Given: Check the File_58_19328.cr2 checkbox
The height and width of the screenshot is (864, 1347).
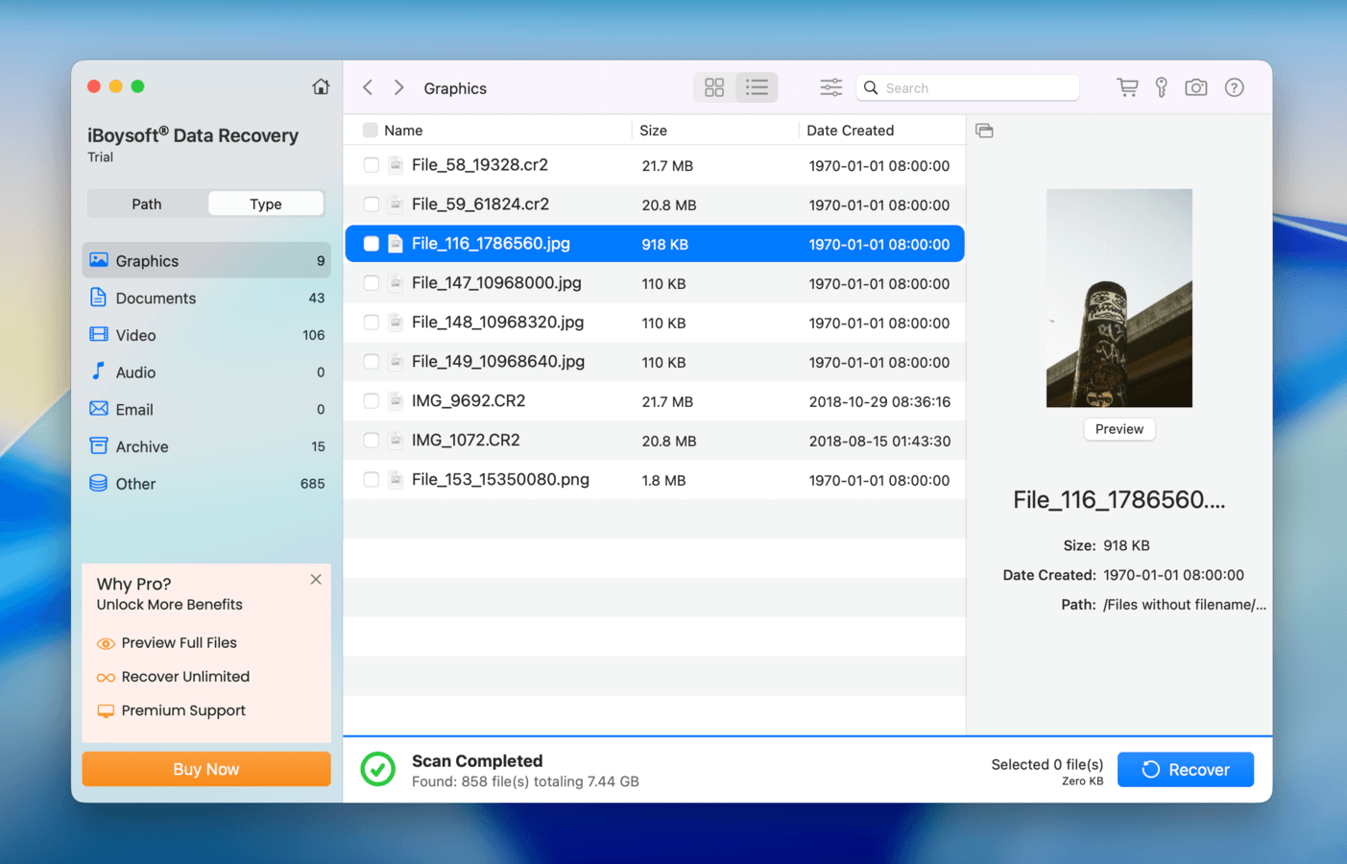Looking at the screenshot, I should [372, 164].
